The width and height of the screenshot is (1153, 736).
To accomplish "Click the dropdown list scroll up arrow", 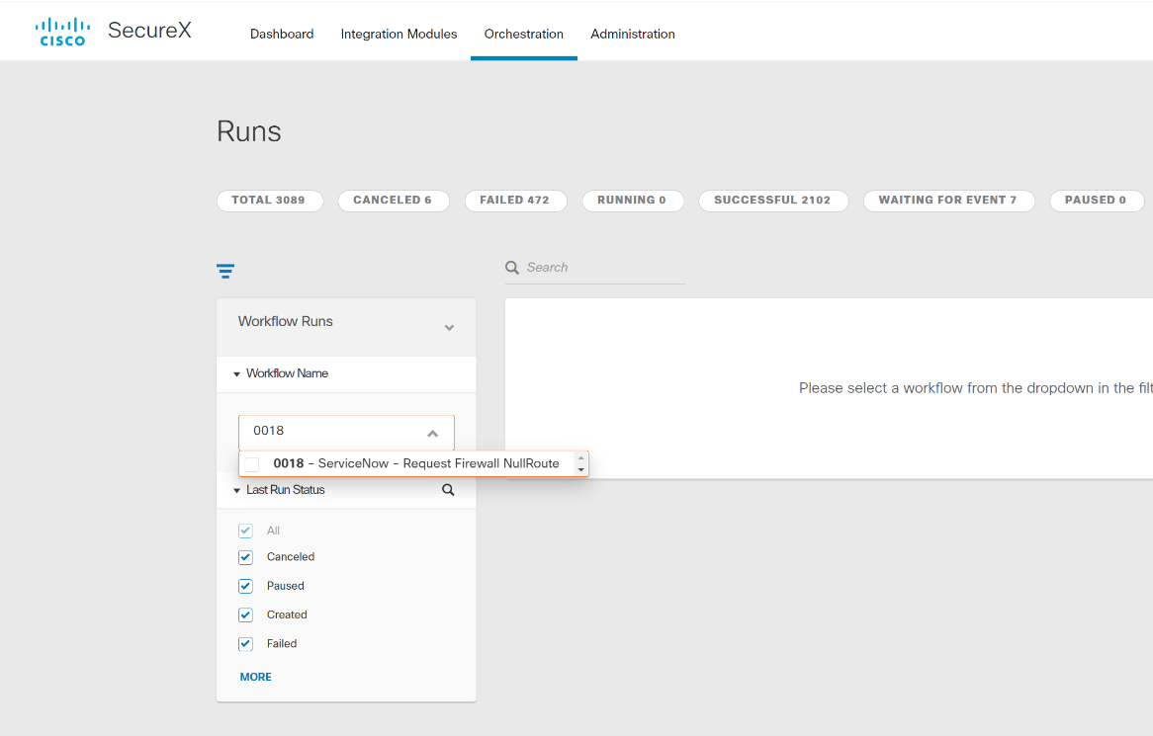I will point(580,457).
